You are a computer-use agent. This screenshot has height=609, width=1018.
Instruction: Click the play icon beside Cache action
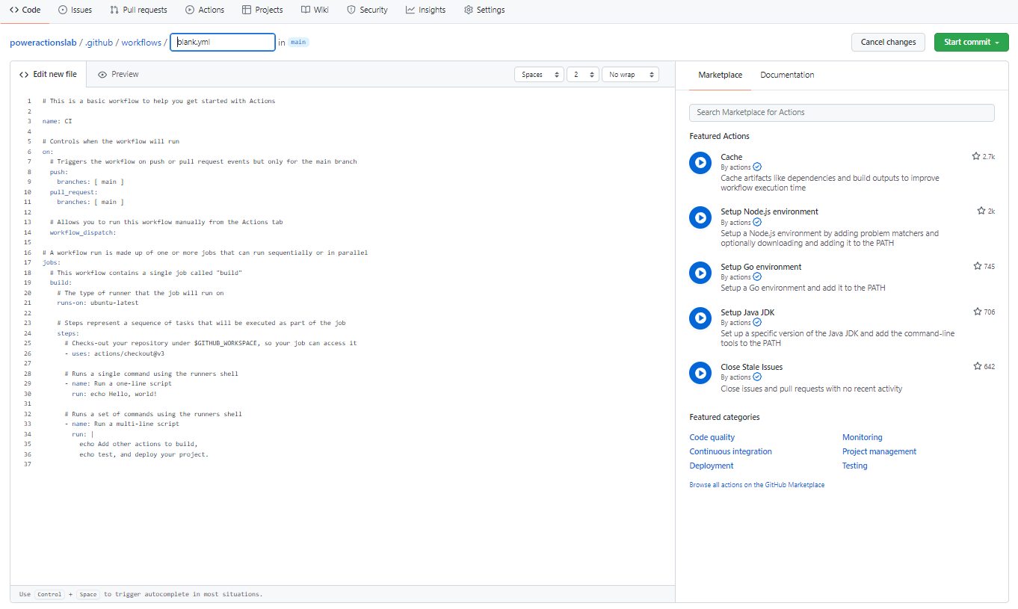pos(700,162)
